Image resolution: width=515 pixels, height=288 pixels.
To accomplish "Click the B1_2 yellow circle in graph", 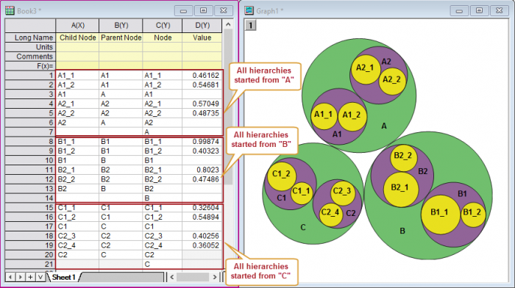I will (473, 215).
